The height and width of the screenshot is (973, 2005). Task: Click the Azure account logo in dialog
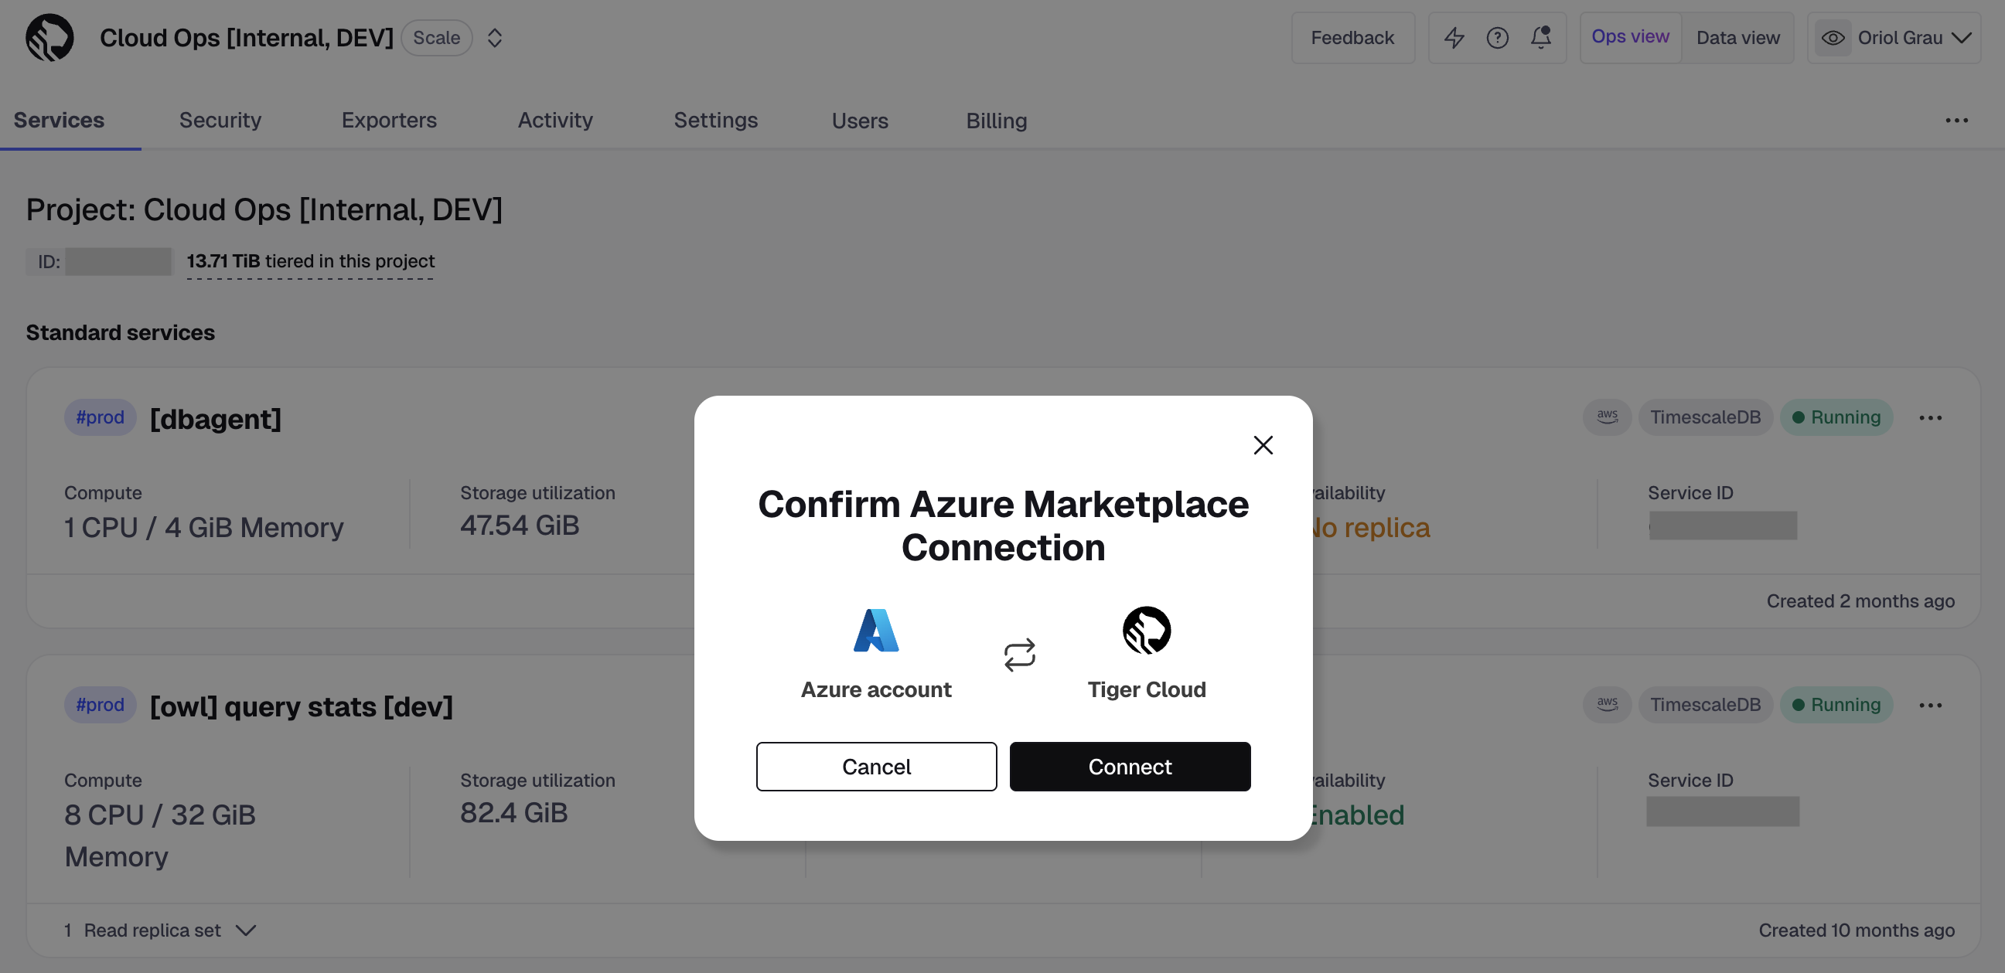[x=875, y=630]
